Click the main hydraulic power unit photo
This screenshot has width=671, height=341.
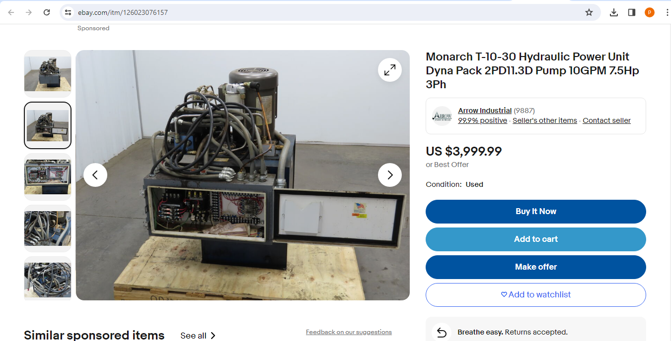[x=243, y=175]
